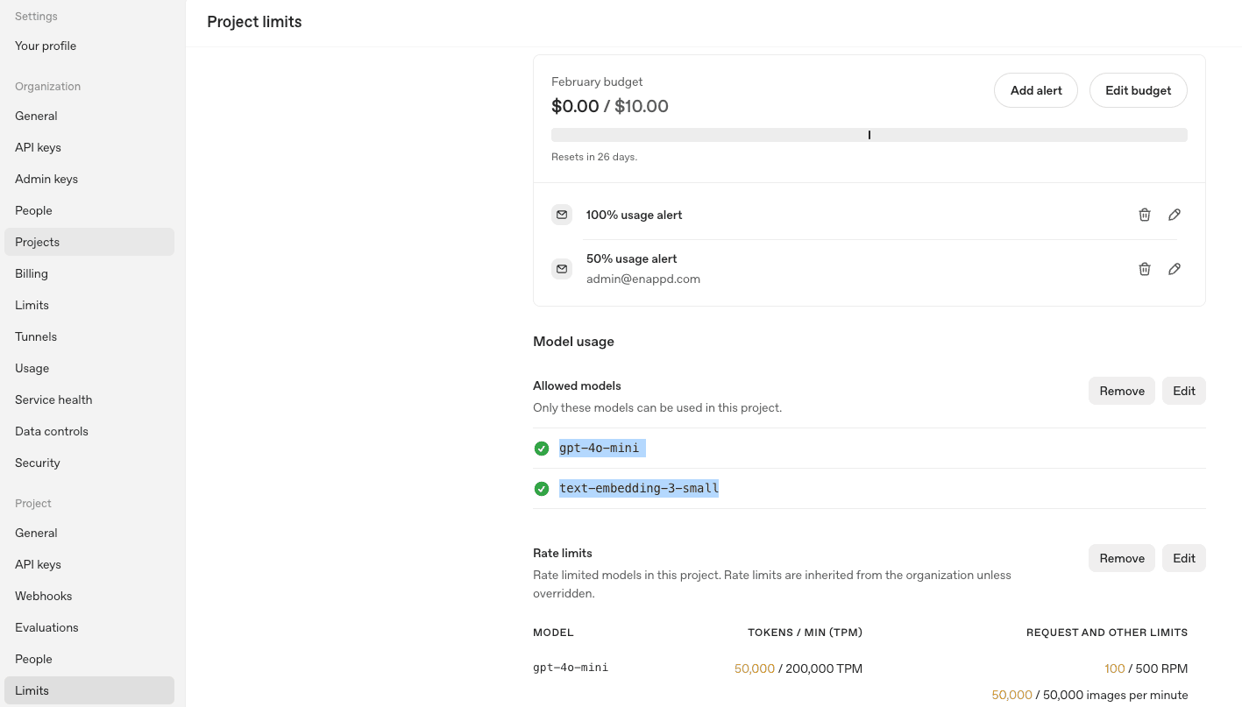Click the green check beside gpt-4o-mini
This screenshot has height=707, width=1242.
(542, 448)
